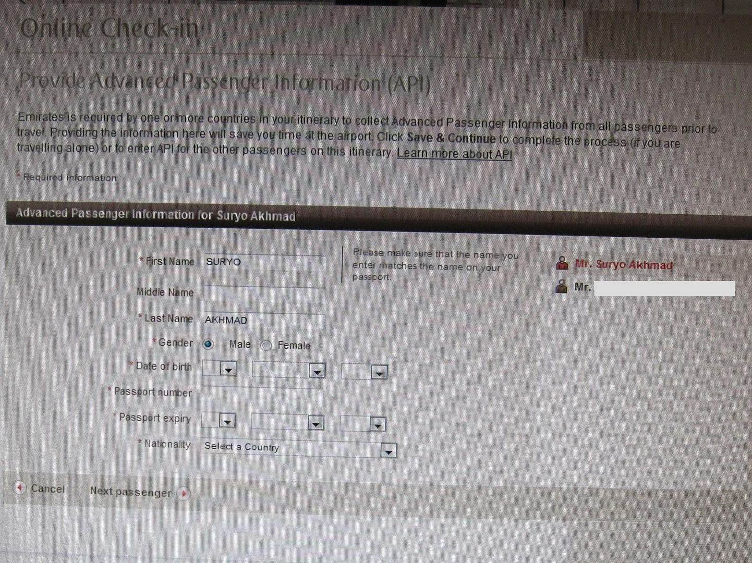
Task: Click the red Cancel arrow icon
Action: (19, 488)
